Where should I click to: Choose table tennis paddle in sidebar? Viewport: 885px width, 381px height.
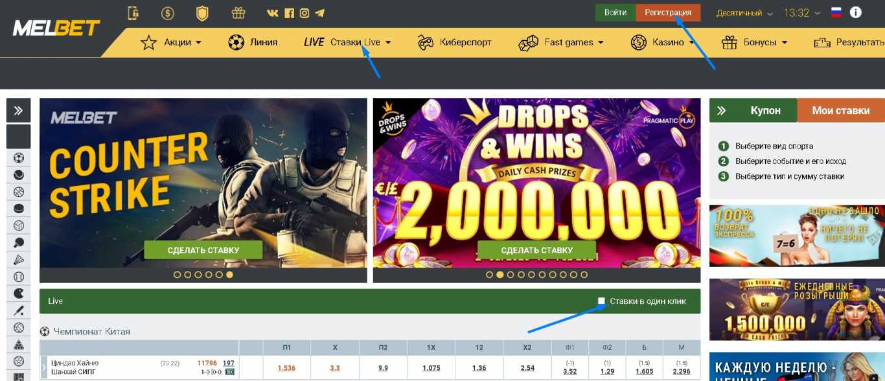(19, 242)
